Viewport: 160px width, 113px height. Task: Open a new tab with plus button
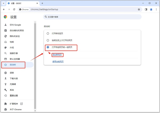42,3
